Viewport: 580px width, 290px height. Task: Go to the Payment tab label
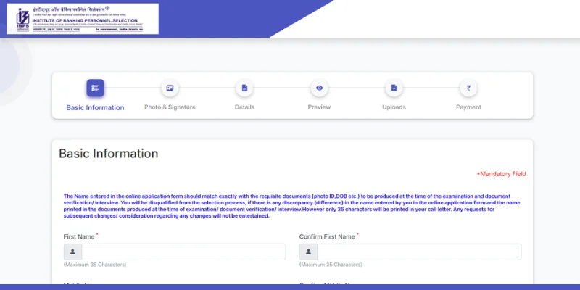468,107
